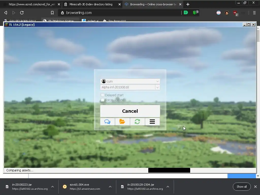Click the ezvid1.004.exe download file icon
The height and width of the screenshot is (195, 260).
pyautogui.click(x=65, y=187)
